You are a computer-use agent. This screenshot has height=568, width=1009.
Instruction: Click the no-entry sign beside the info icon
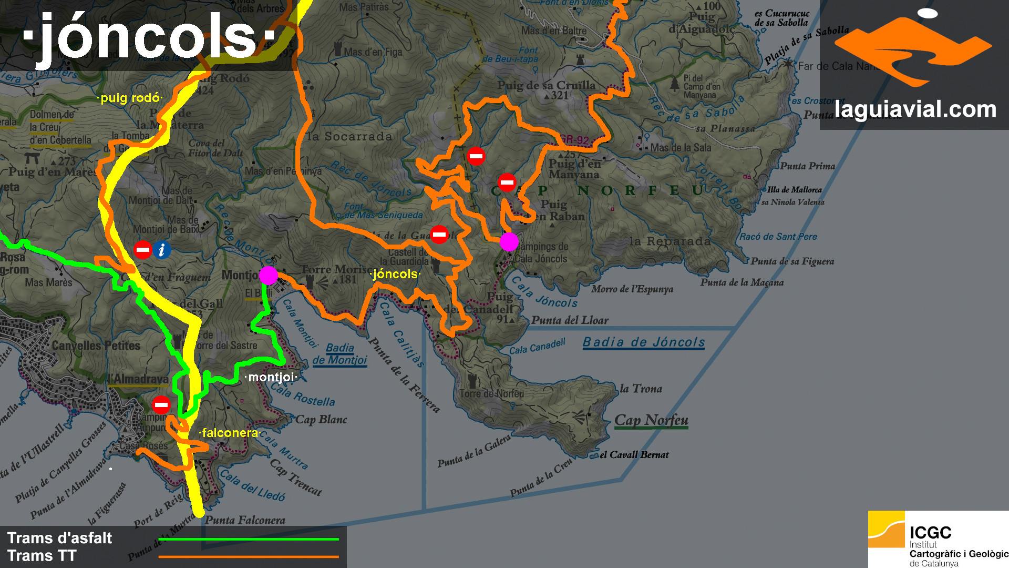coord(142,250)
